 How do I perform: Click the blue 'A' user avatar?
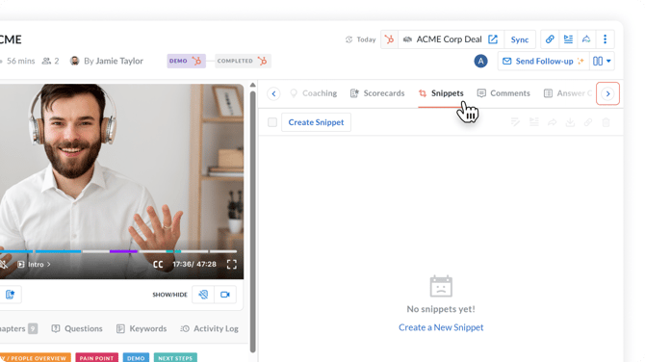click(480, 61)
